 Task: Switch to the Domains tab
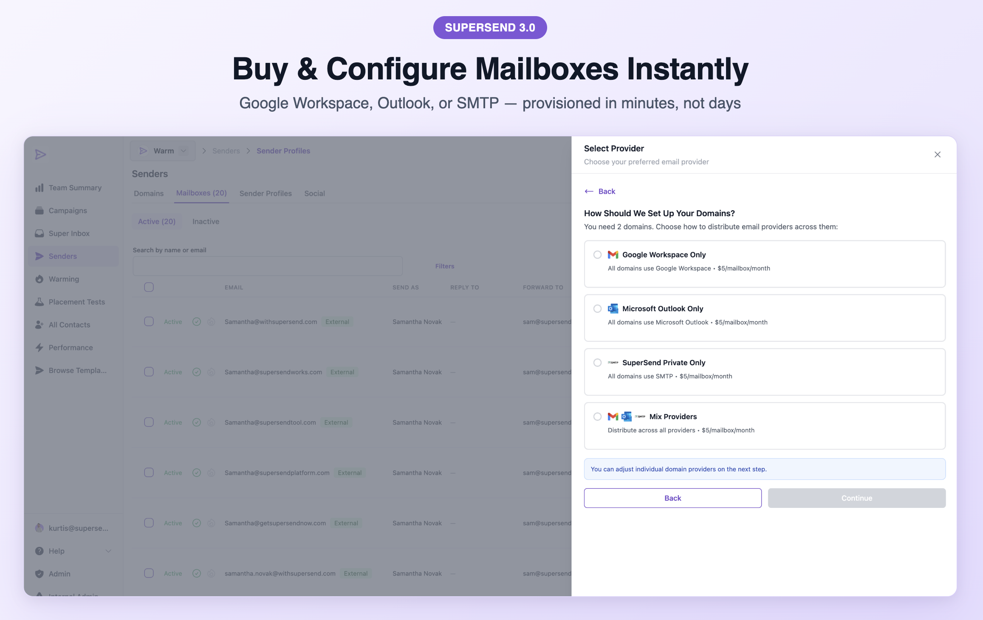point(148,193)
